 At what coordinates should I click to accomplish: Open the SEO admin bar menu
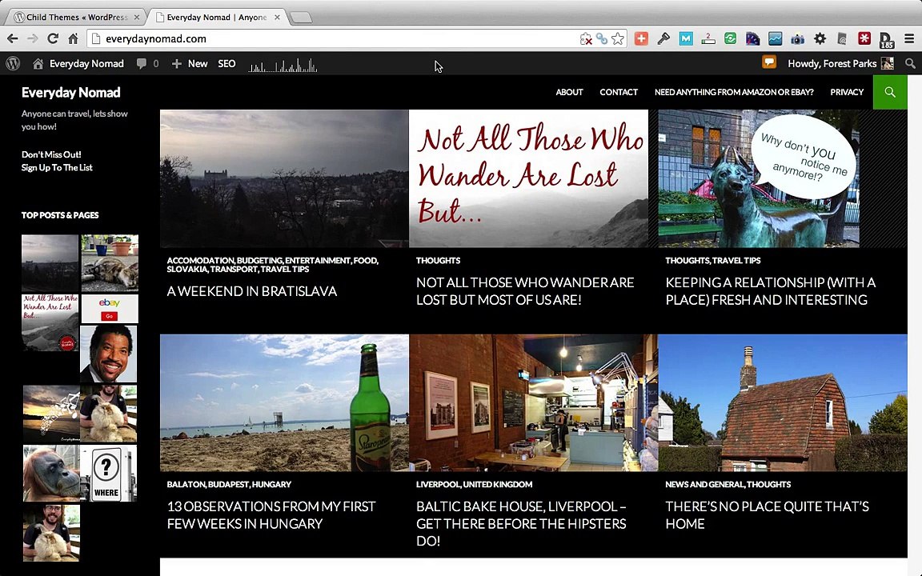226,63
